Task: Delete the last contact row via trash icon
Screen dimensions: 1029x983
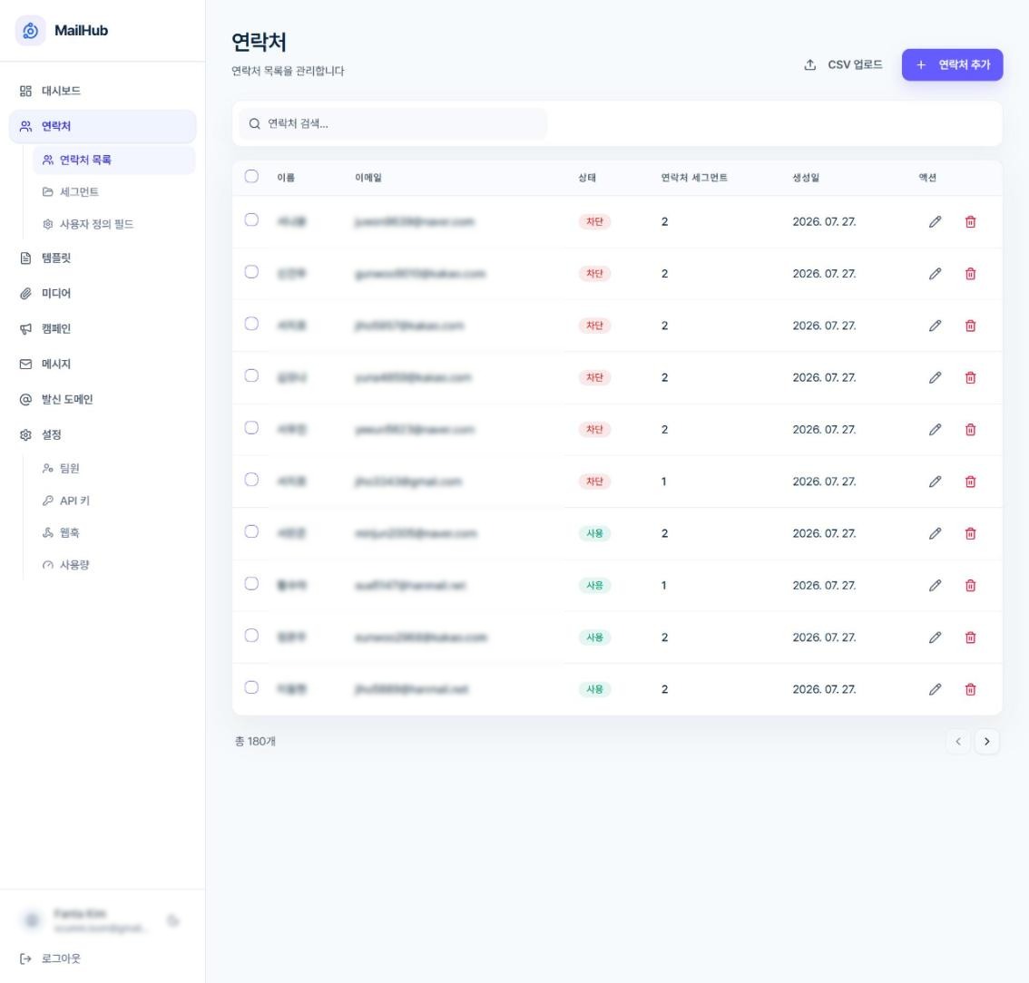Action: pyautogui.click(x=970, y=689)
